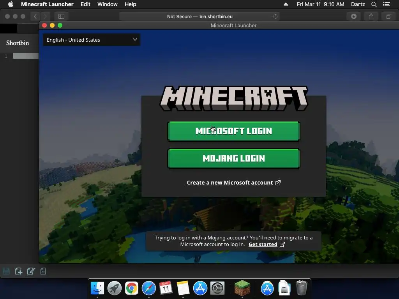Open Notification Center list icon
The image size is (399, 299).
tap(387, 4)
